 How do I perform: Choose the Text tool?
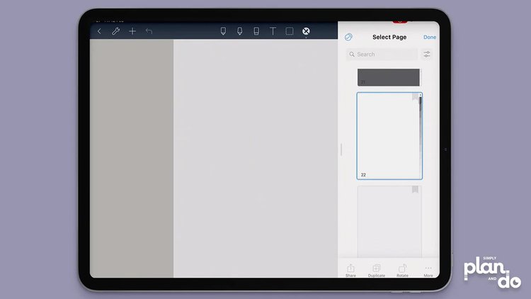(273, 31)
